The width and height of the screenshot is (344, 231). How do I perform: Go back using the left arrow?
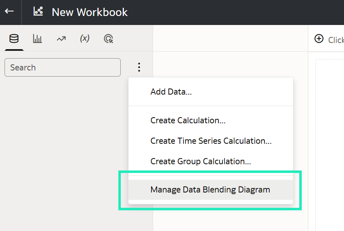coord(9,11)
